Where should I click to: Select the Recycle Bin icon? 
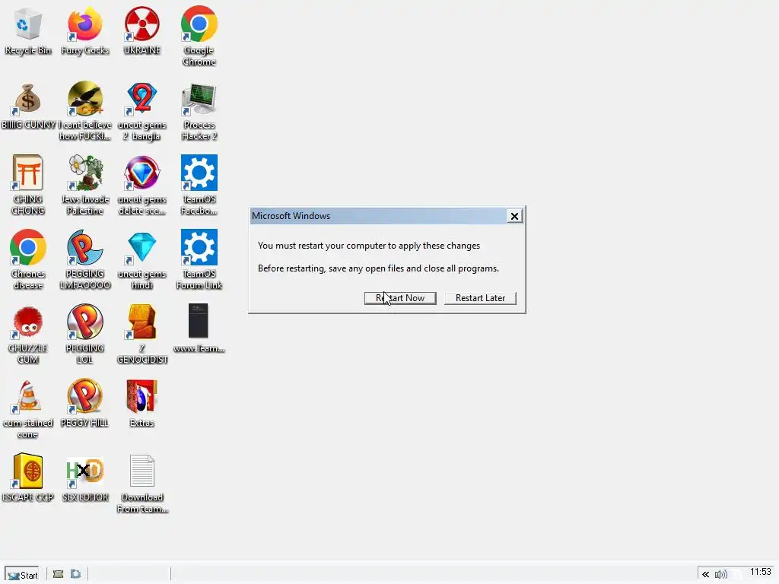28,24
